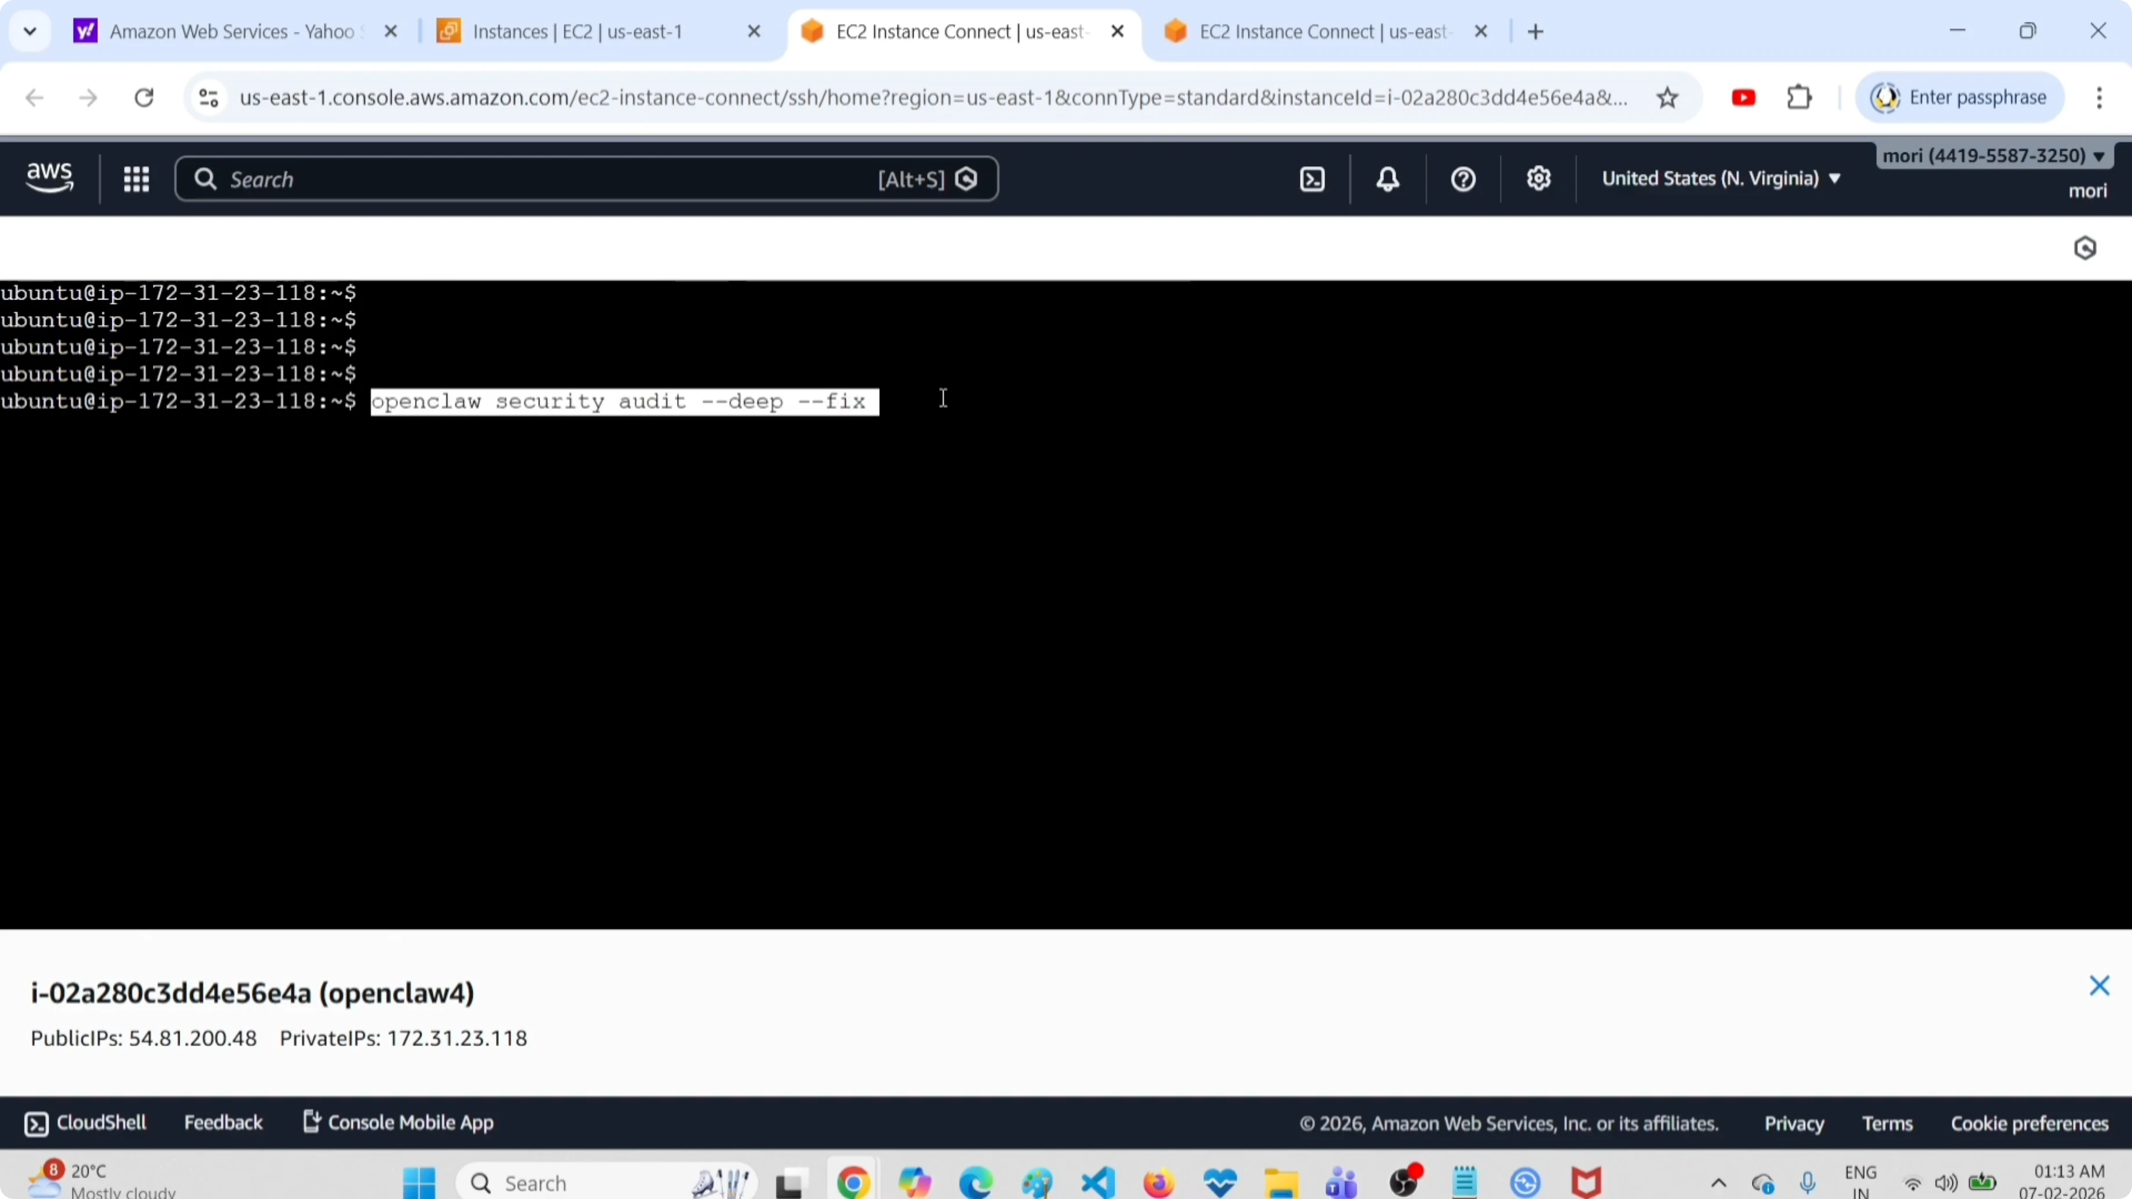The image size is (2132, 1199).
Task: Open AWS CloudShell icon in top navigation
Action: click(x=1313, y=180)
